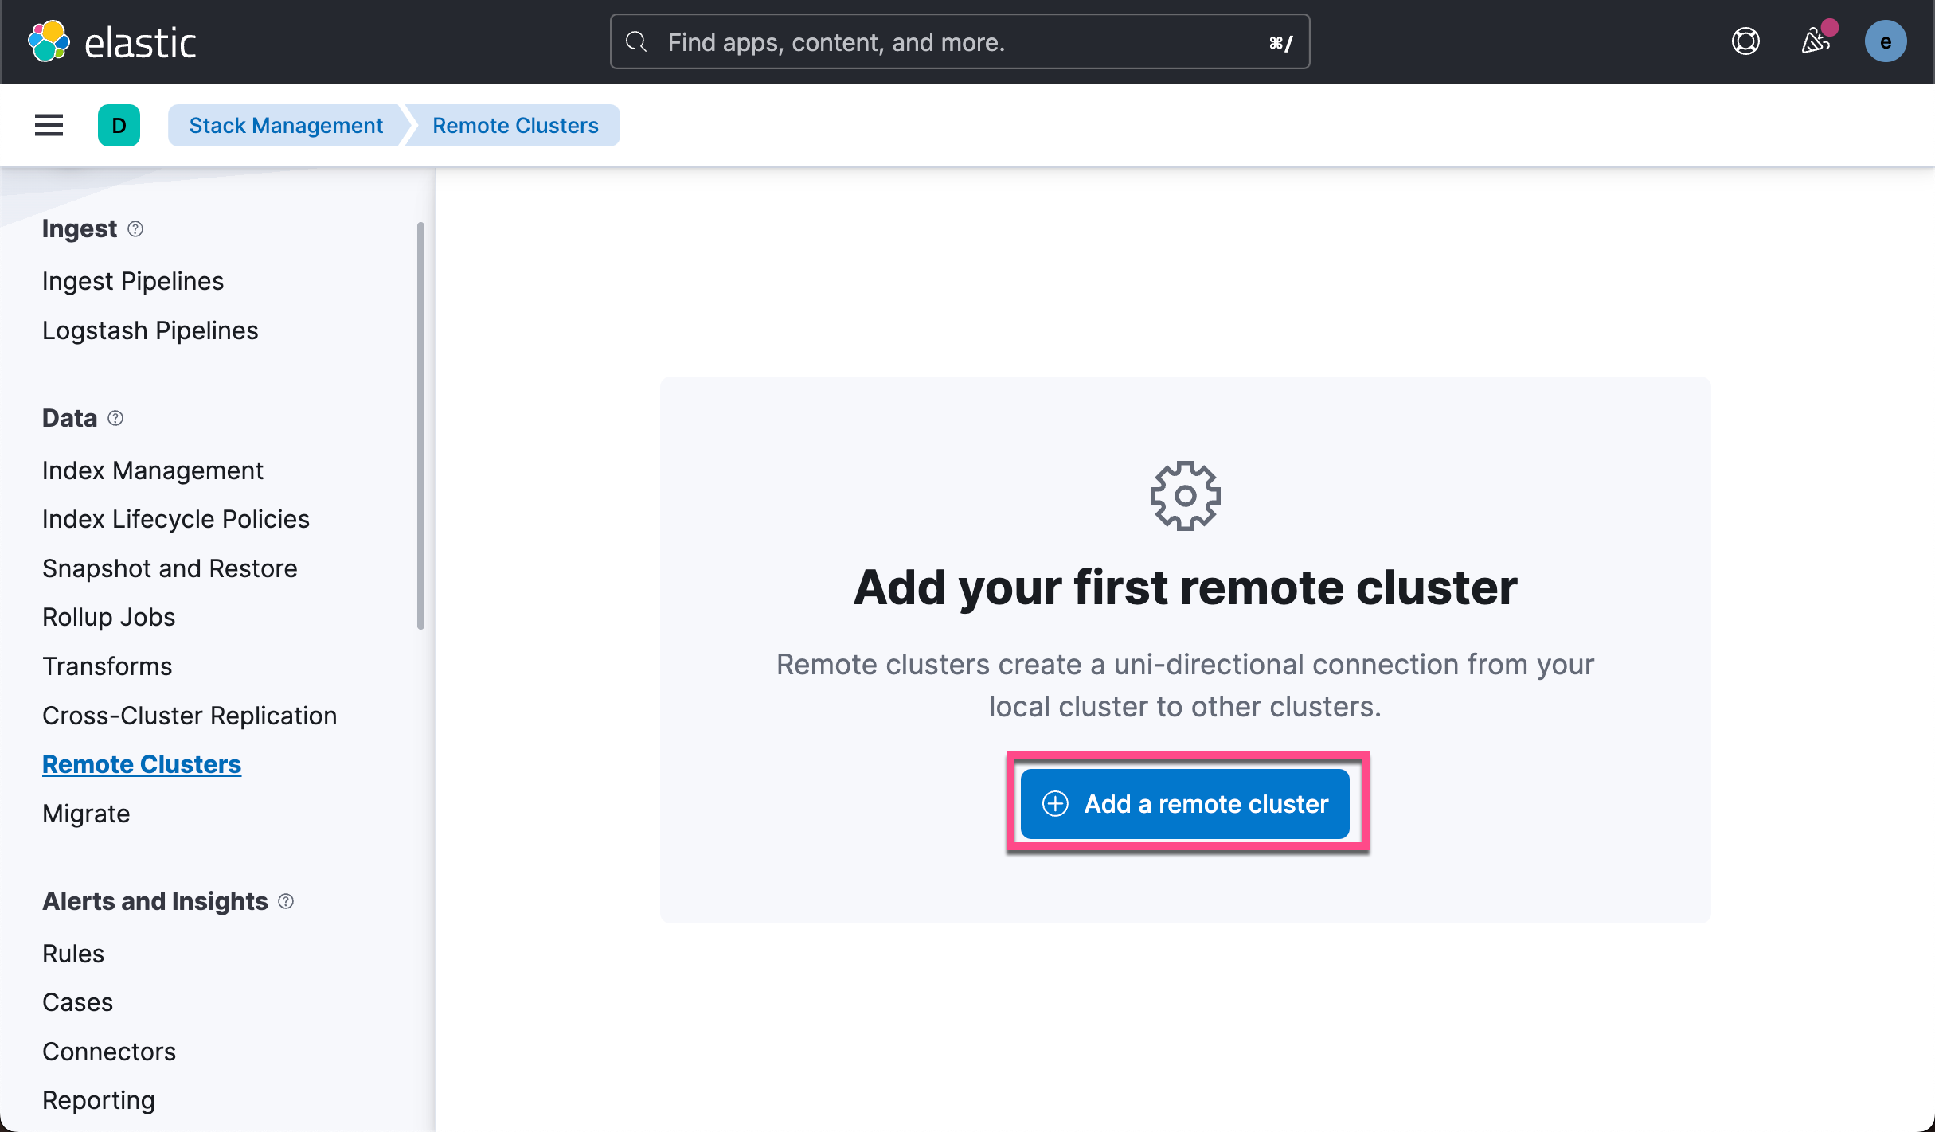Image resolution: width=1935 pixels, height=1132 pixels.
Task: Open the user avatar menu
Action: pyautogui.click(x=1885, y=41)
